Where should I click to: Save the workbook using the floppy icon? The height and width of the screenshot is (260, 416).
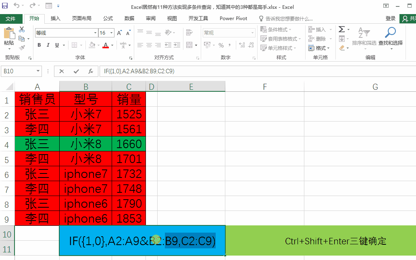(5, 5)
